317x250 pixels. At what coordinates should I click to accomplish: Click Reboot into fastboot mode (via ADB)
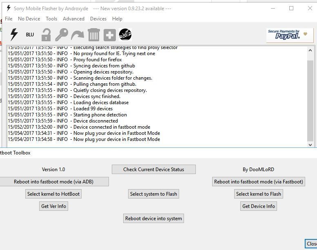pos(53,182)
